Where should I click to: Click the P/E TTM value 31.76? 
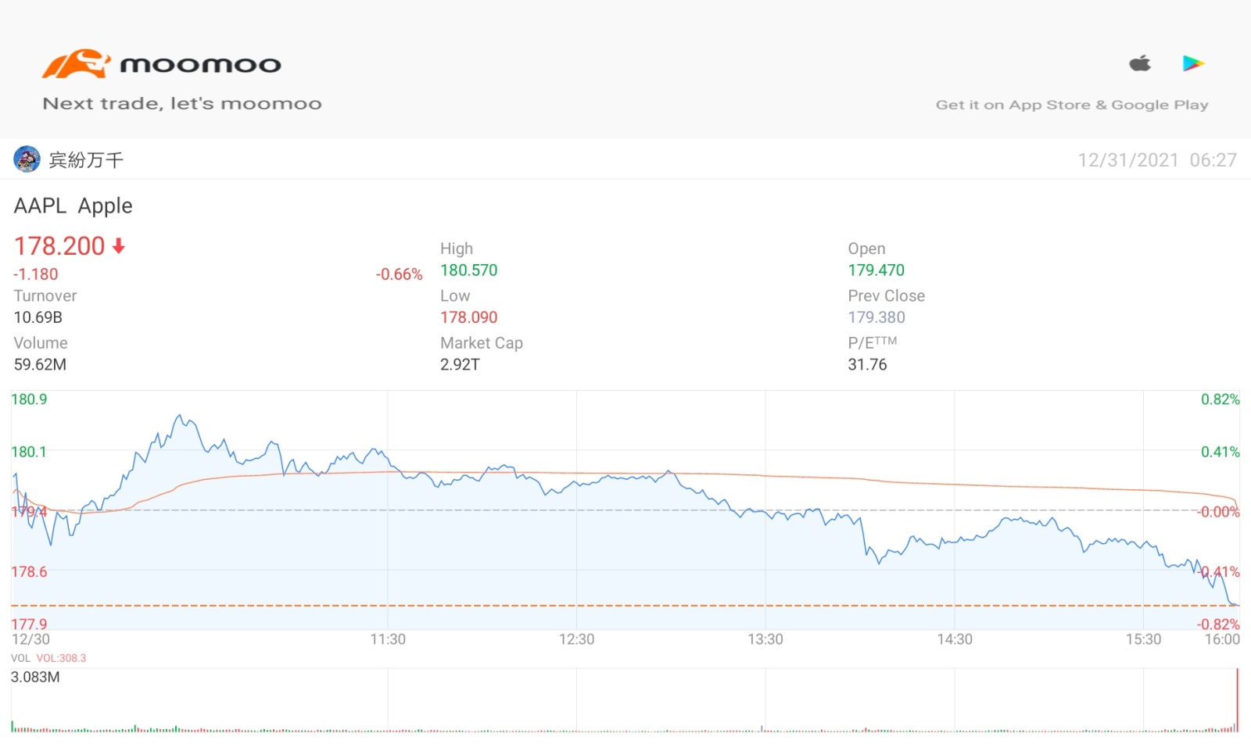867,364
